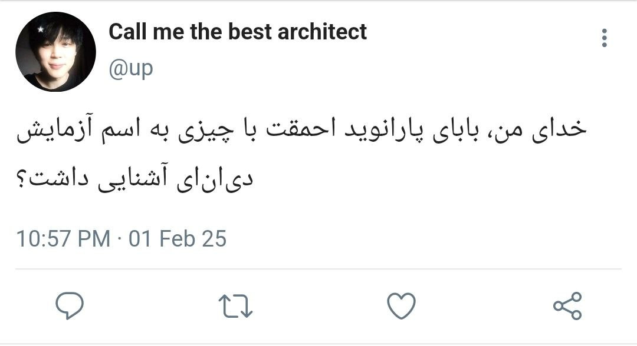Tap the white star on the avatar
The width and height of the screenshot is (637, 346).
(x=41, y=29)
